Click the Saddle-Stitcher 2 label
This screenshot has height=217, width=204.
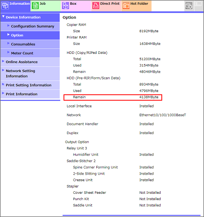(81, 161)
